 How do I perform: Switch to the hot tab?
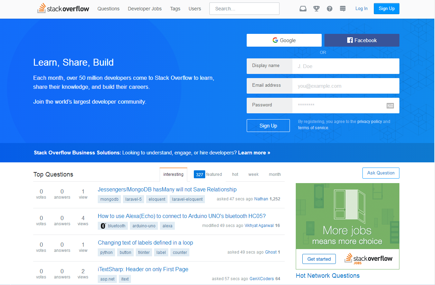(x=235, y=174)
